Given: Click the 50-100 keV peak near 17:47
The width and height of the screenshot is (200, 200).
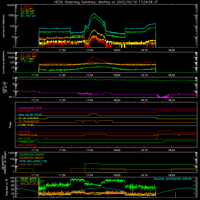Looking at the screenshot, I should pos(94,14).
